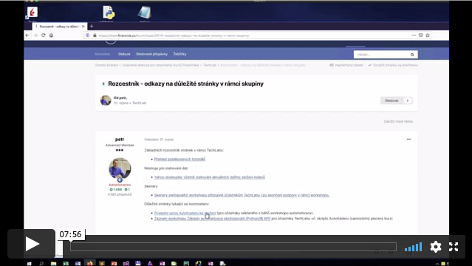Click into the forum search field
Viewport: 472px width, 266px height.
381,55
